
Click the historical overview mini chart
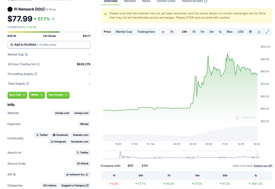[180, 155]
